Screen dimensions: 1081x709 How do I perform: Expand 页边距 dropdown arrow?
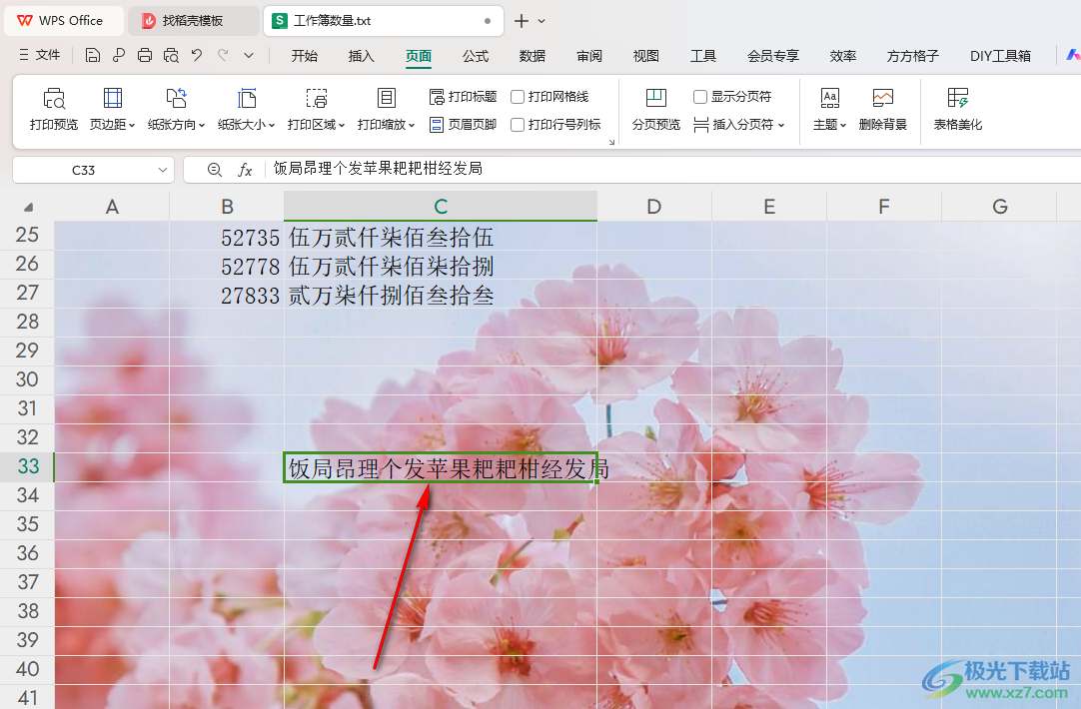pyautogui.click(x=132, y=126)
